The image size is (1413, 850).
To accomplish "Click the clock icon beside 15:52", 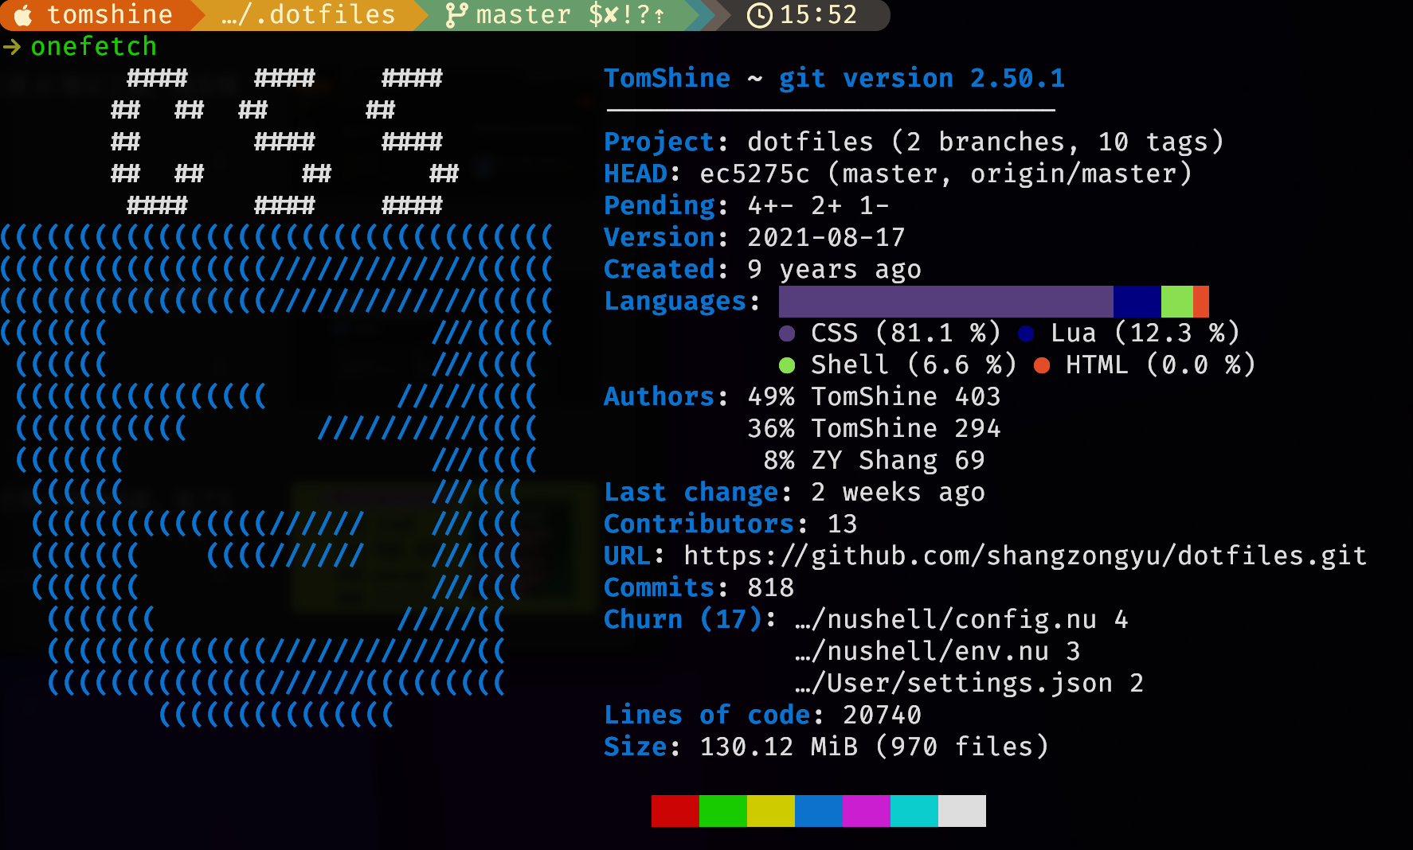I will click(x=759, y=15).
